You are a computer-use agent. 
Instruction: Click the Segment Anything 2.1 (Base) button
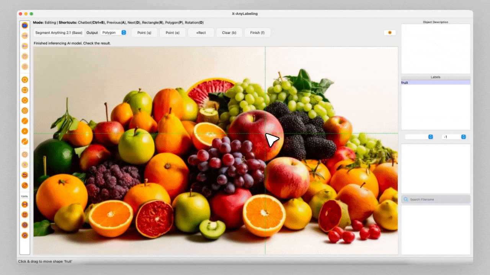pos(59,33)
